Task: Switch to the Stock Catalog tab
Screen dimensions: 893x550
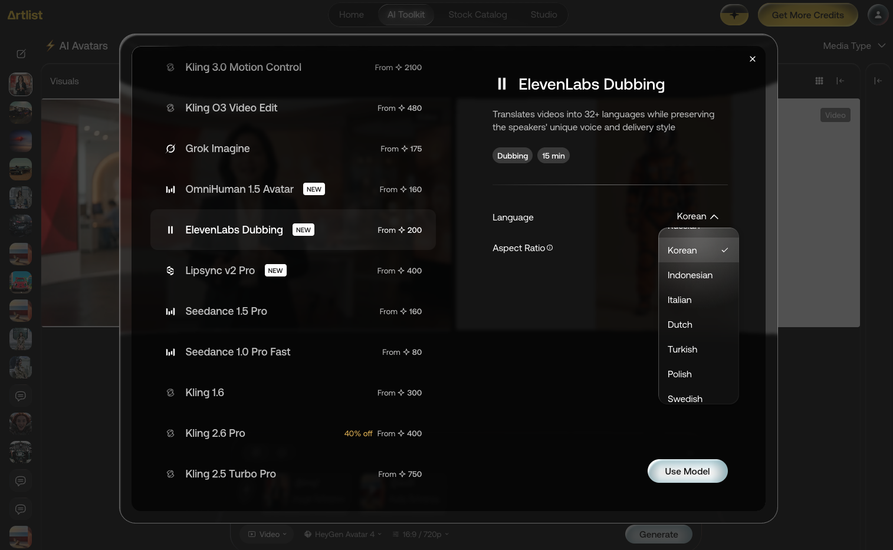Action: tap(478, 15)
